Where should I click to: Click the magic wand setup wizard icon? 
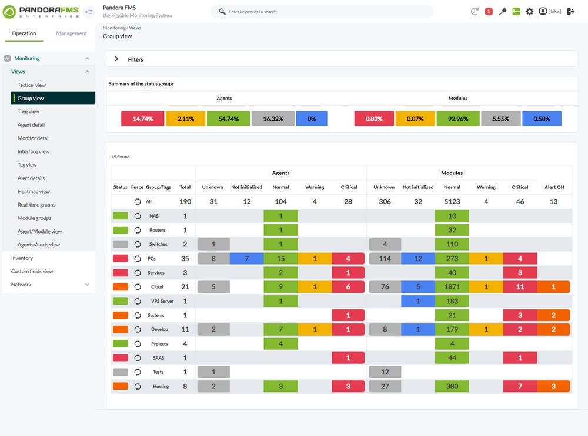click(503, 12)
